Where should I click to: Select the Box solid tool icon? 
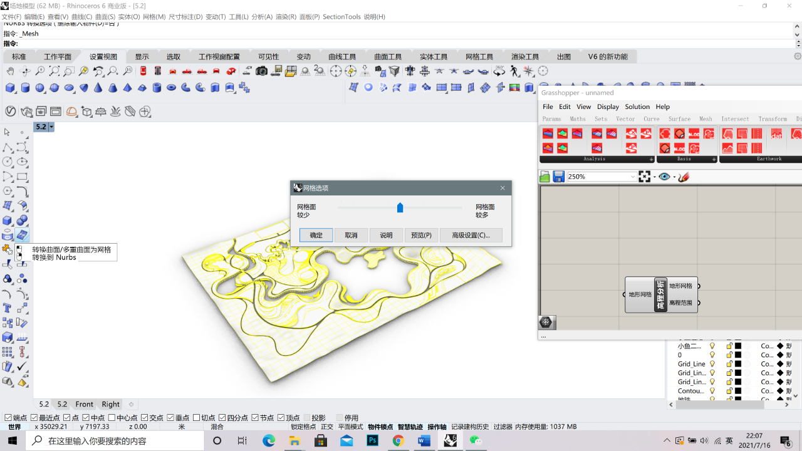[x=11, y=88]
